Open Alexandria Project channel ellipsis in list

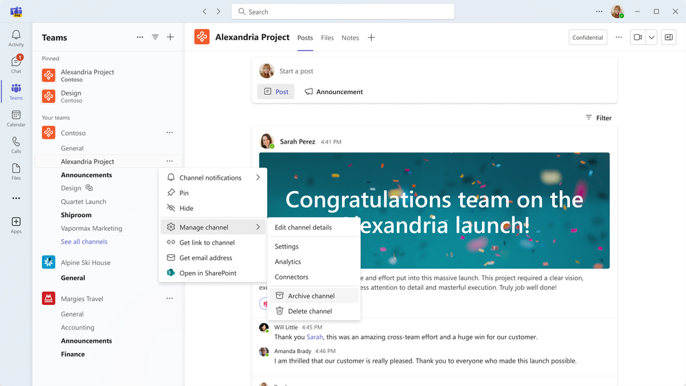tap(170, 161)
